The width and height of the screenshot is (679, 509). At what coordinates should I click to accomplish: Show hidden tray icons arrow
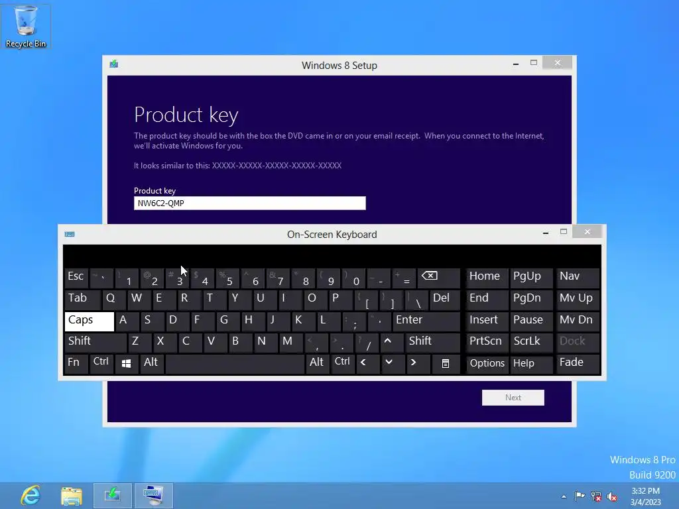coord(564,496)
